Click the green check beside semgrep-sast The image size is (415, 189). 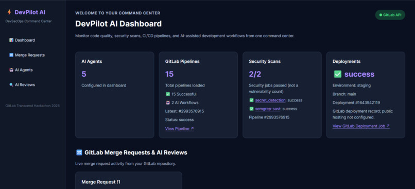tap(251, 109)
